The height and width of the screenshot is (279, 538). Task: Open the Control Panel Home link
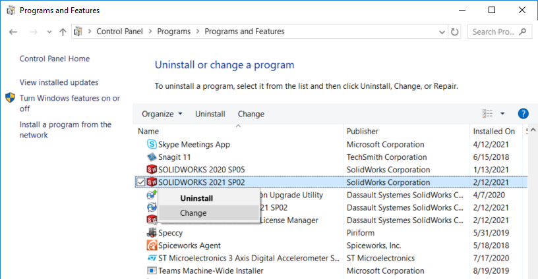point(55,59)
